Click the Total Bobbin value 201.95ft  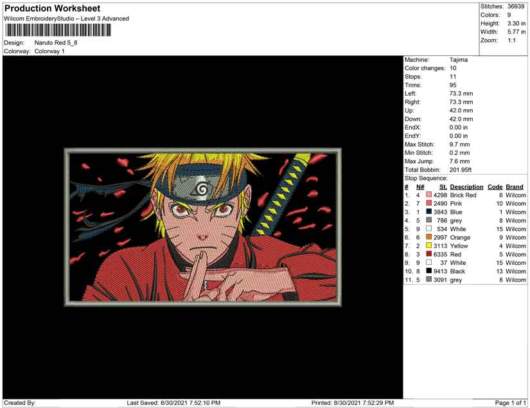point(461,170)
